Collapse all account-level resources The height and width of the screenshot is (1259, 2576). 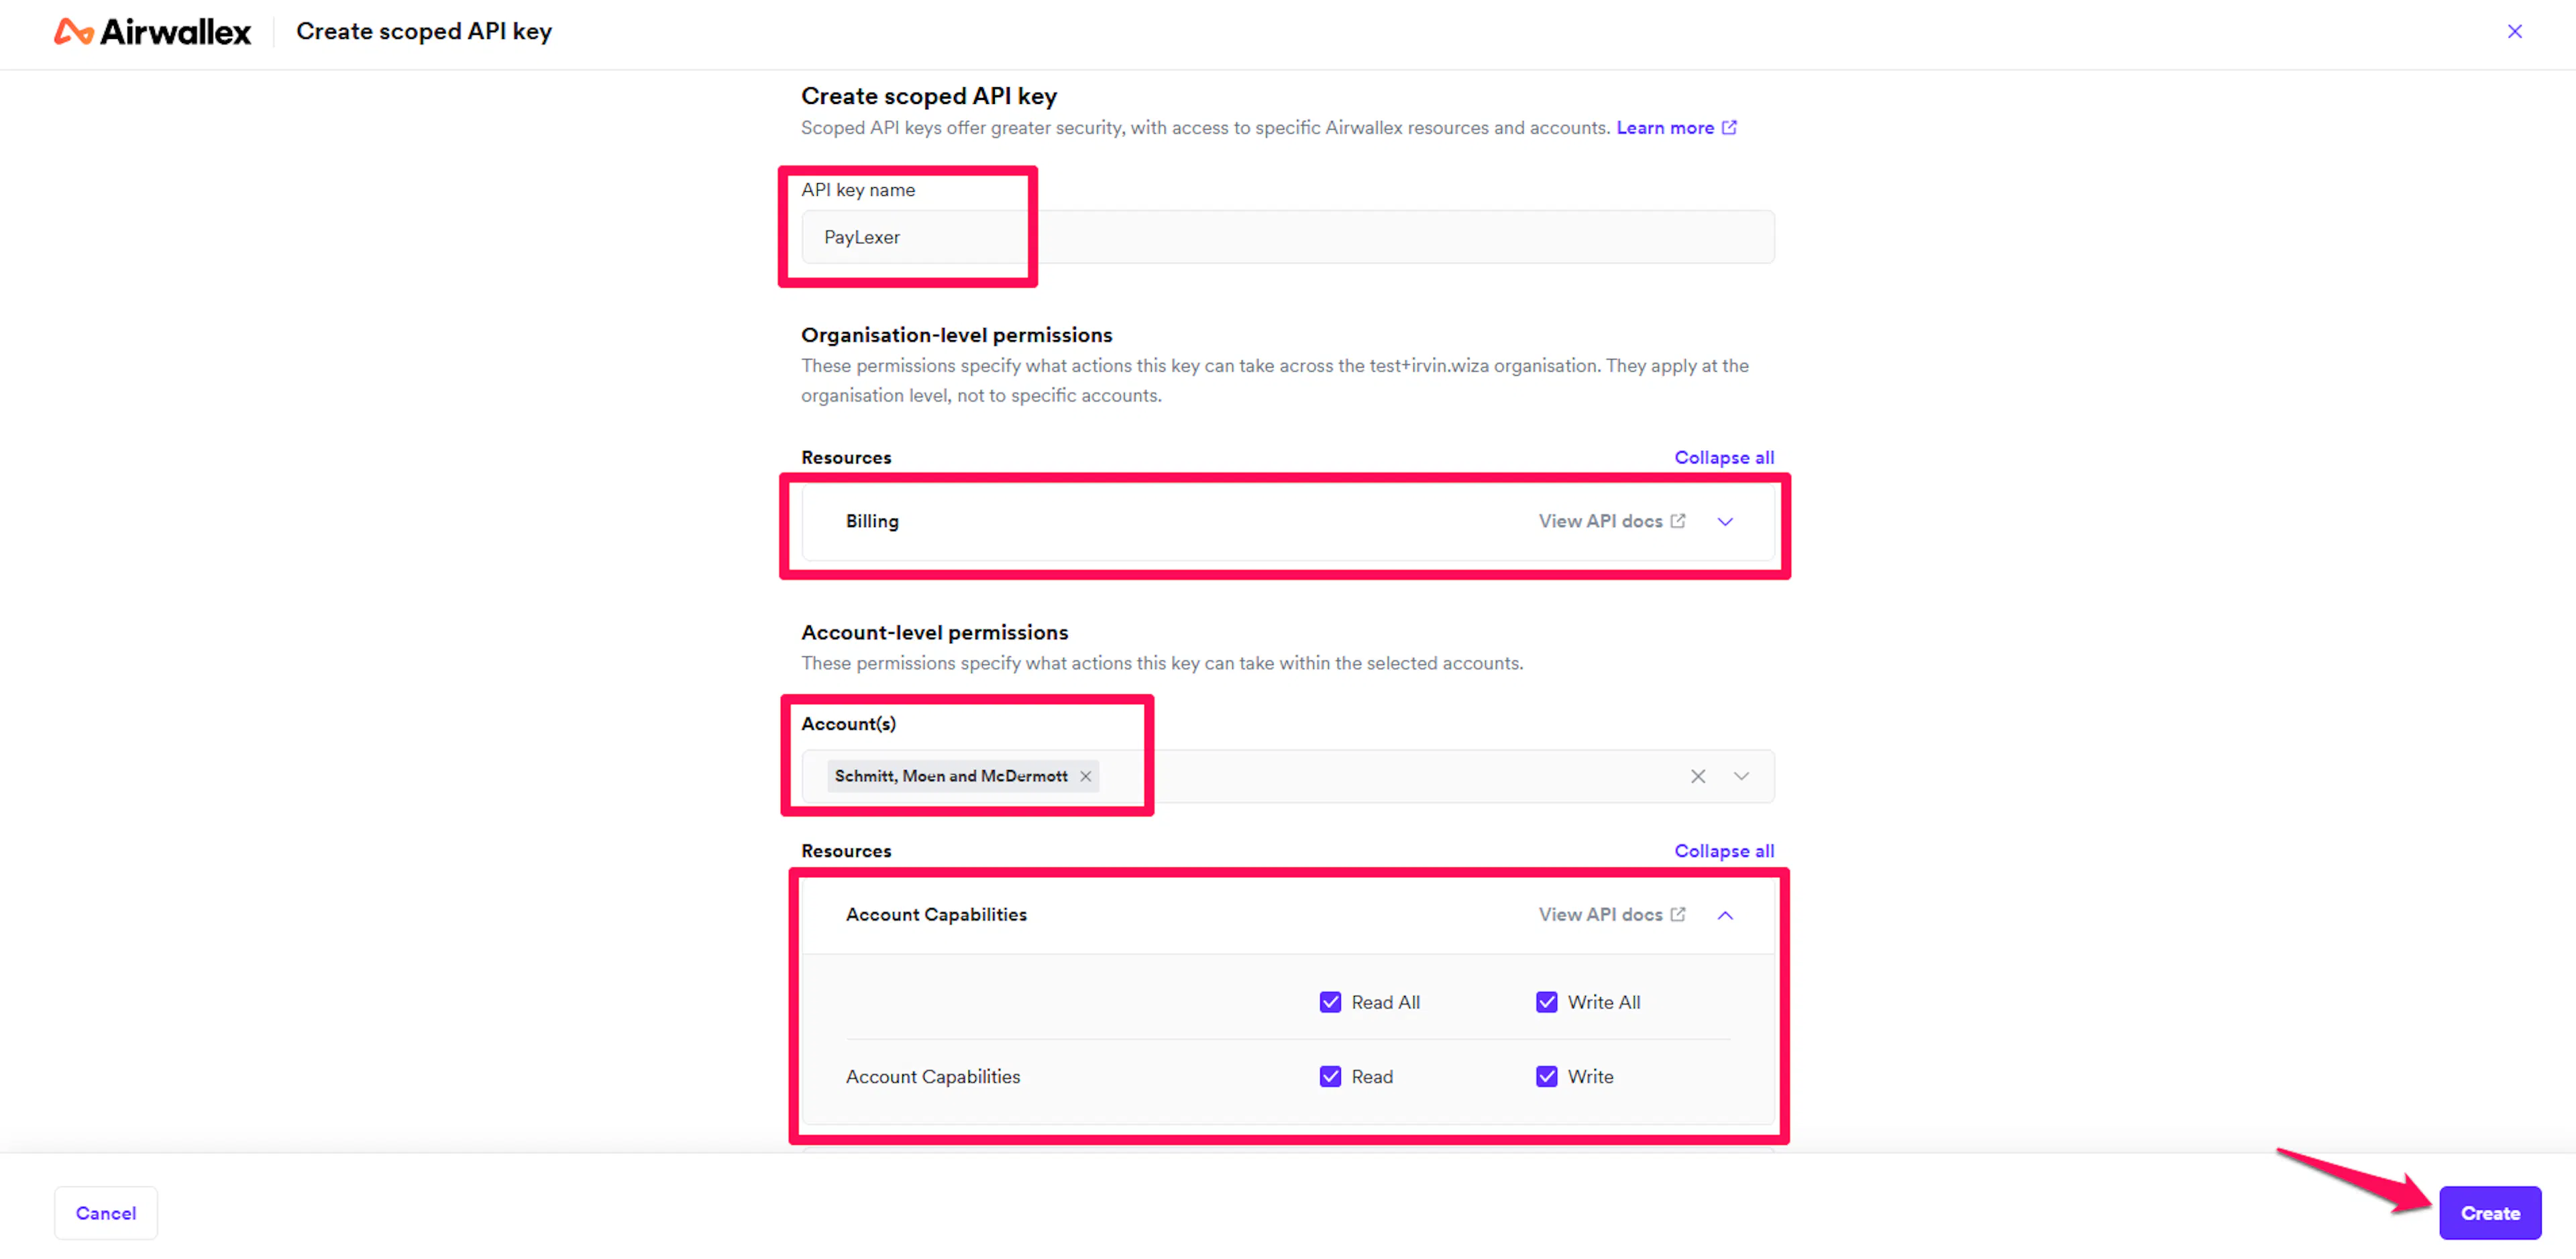coord(1723,851)
